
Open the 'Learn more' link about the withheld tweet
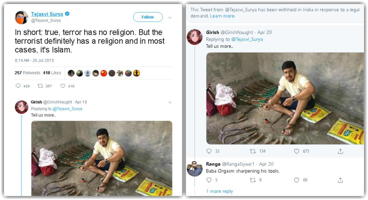pyautogui.click(x=223, y=16)
